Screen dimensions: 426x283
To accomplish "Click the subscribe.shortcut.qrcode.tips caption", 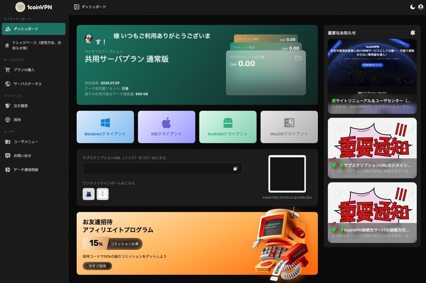I will (287, 197).
